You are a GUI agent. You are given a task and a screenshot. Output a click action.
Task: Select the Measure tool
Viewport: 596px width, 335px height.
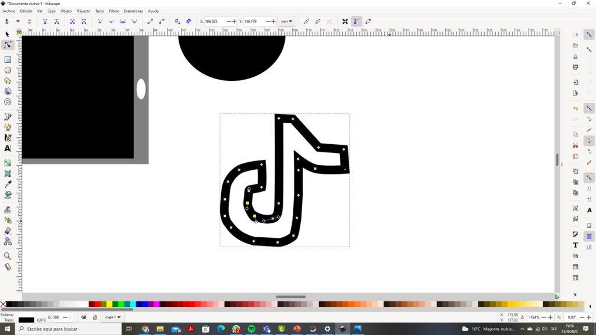pos(8,266)
